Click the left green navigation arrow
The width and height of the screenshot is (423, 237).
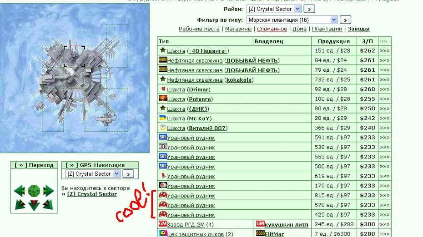19,191
